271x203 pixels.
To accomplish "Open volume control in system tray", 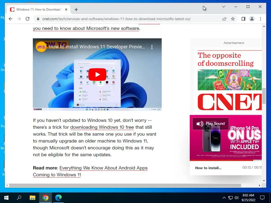I will tap(237, 198).
